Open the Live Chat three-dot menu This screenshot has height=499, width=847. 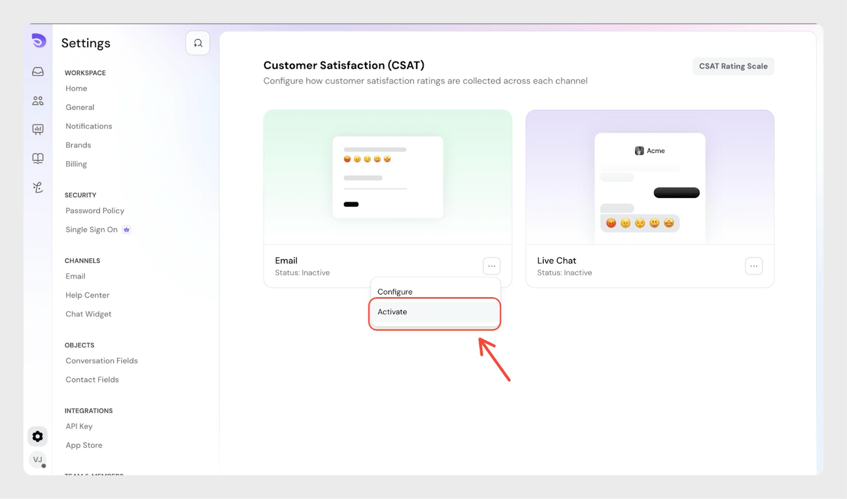pos(753,266)
